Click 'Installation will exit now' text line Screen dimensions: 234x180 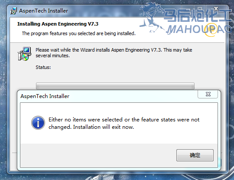[x=104, y=127]
